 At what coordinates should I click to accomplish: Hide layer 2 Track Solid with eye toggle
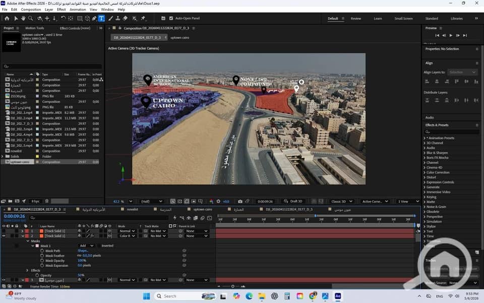4,236
